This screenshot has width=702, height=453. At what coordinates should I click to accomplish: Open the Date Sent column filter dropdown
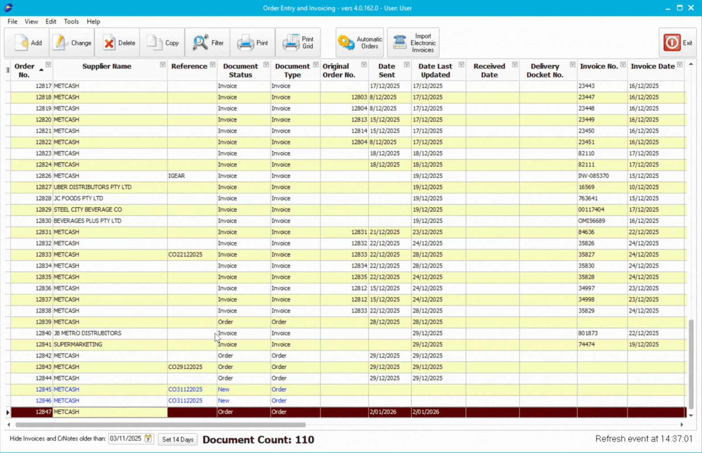coord(407,65)
